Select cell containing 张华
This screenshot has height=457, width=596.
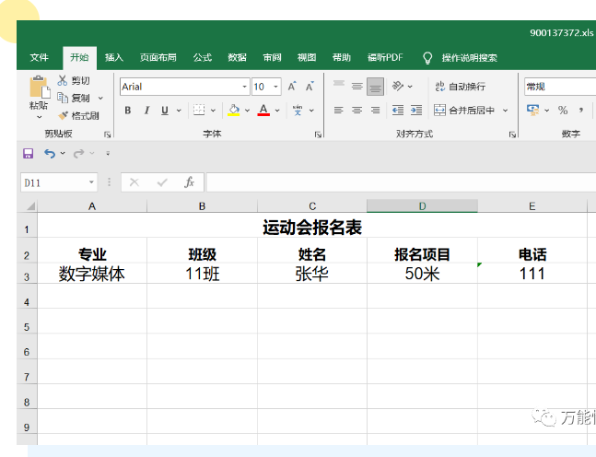[312, 274]
